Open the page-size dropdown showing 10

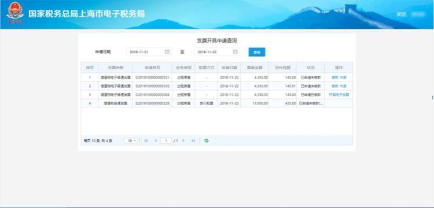(x=130, y=141)
